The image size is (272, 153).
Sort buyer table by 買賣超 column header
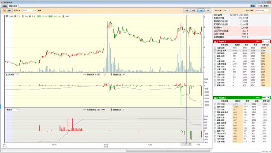[237, 45]
